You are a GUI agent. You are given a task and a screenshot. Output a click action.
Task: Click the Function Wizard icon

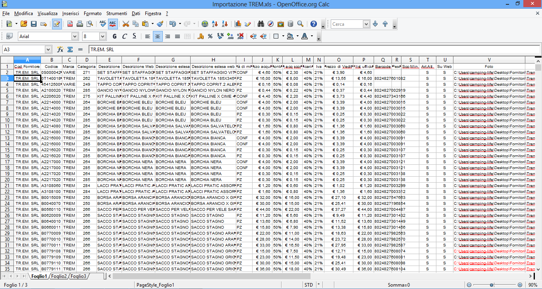click(x=60, y=50)
